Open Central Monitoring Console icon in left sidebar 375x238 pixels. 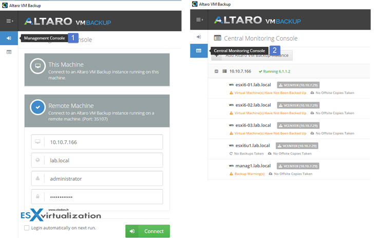tap(9, 52)
